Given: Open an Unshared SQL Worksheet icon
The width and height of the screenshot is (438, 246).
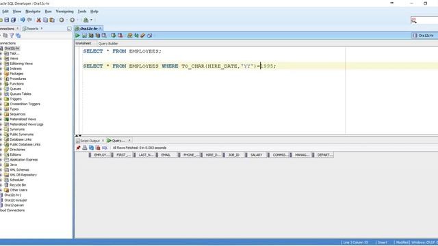Looking at the screenshot, I should click(x=129, y=36).
